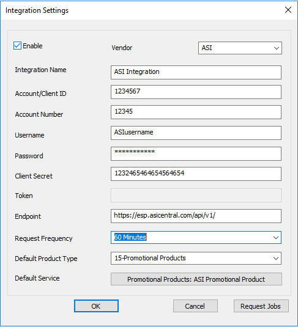Viewport: 298px width, 327px height.
Task: Click the Cancel button
Action: (x=195, y=306)
